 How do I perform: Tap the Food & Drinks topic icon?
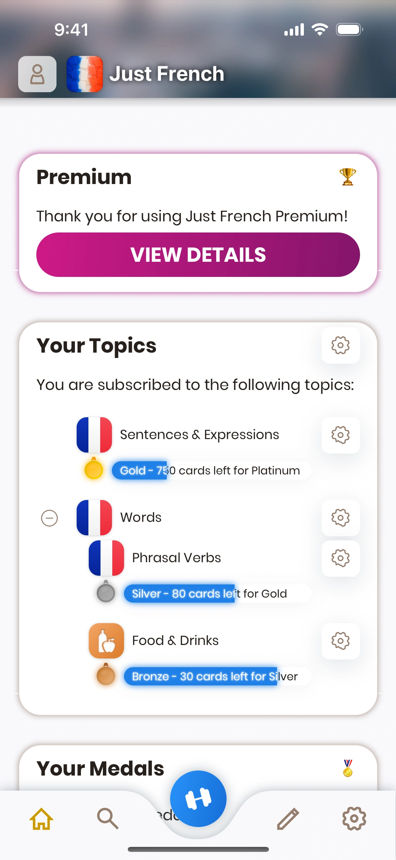tap(106, 641)
